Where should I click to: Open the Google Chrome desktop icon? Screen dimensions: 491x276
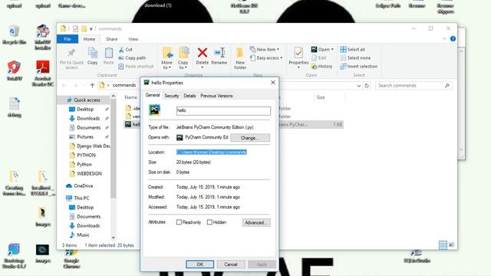(71, 259)
